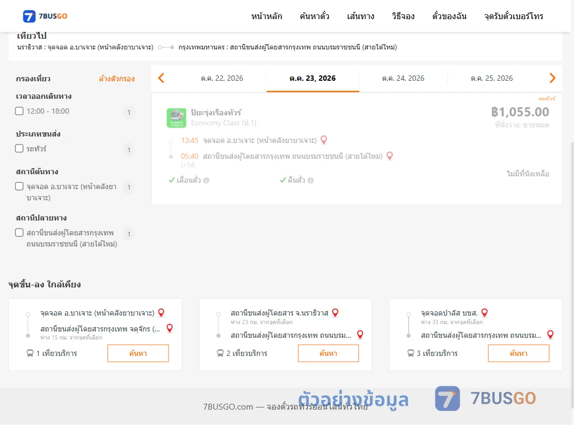Click the จุดขึ้น-ลง ใกล้เคียง heading
Image resolution: width=574 pixels, height=425 pixels.
pyautogui.click(x=45, y=284)
